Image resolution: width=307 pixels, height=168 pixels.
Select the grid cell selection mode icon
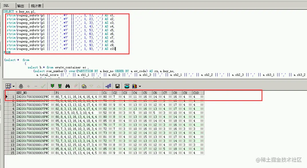[x=8, y=86]
